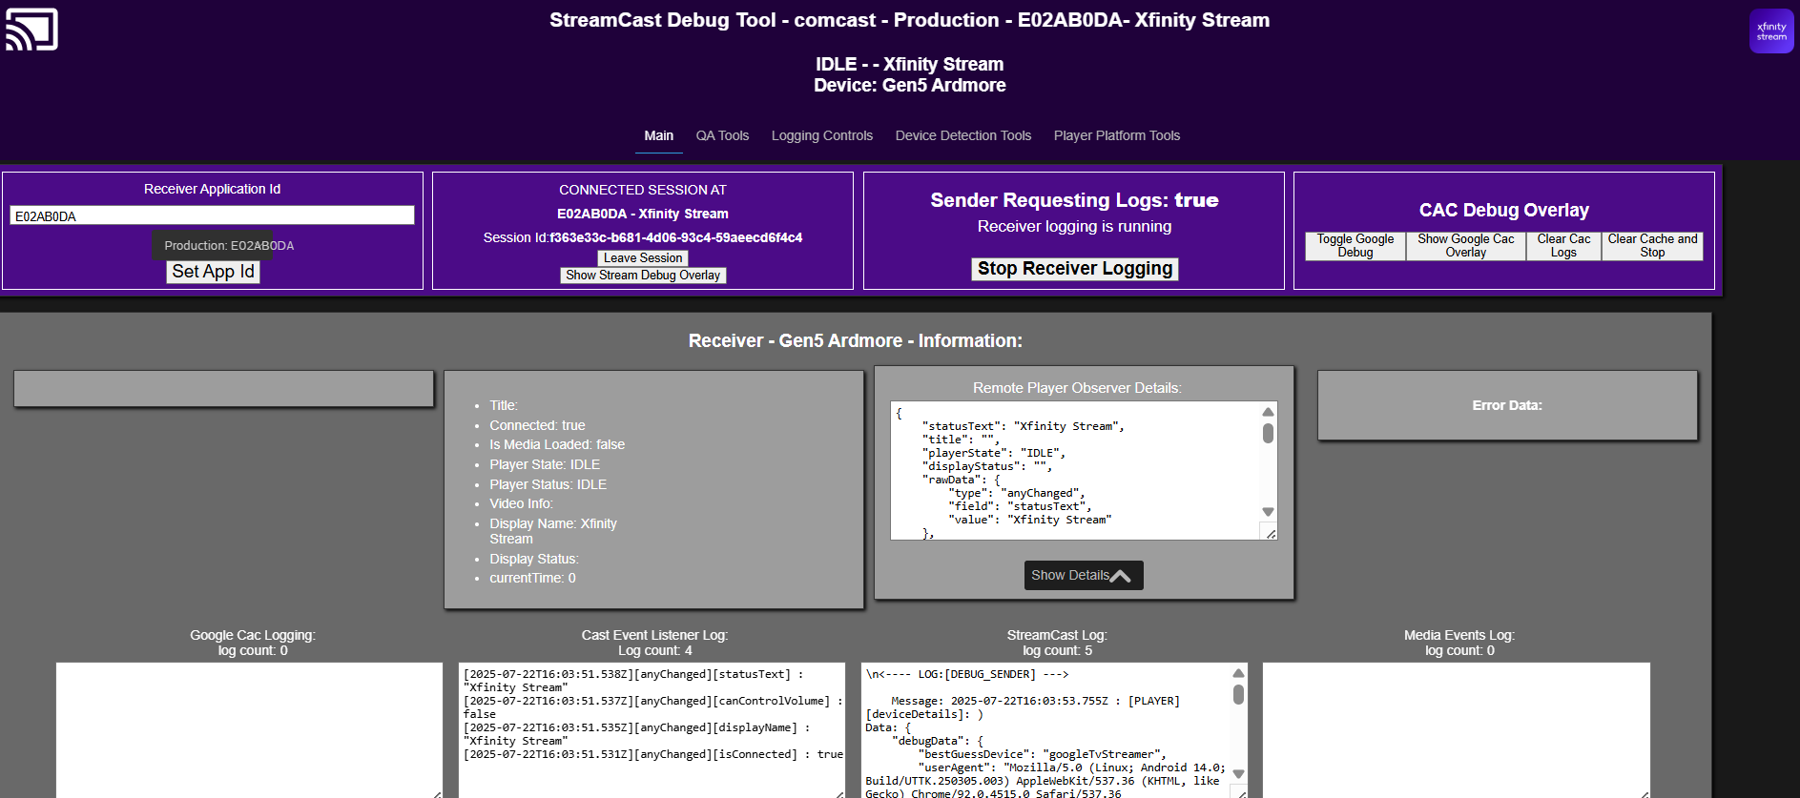Click the Remote Player Observer scrollbar thumb
This screenshot has width=1800, height=798.
coord(1268,434)
